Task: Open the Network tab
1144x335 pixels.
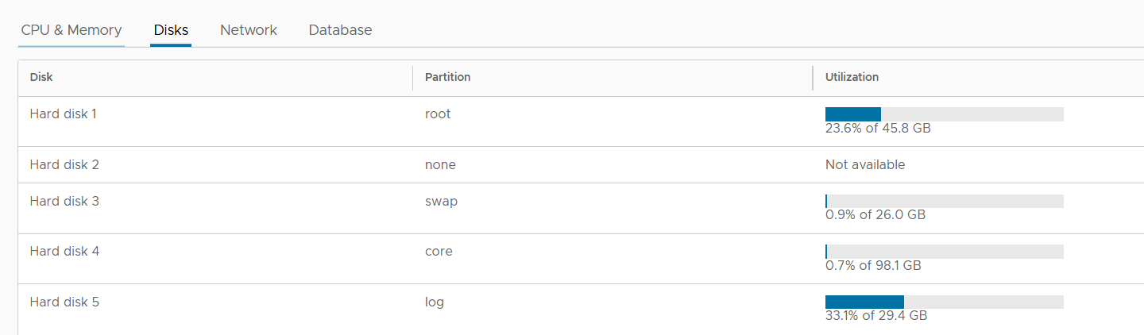Action: pyautogui.click(x=249, y=30)
